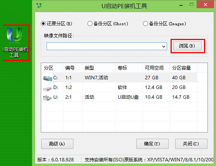Click the 关闭 (C) button

191,144
